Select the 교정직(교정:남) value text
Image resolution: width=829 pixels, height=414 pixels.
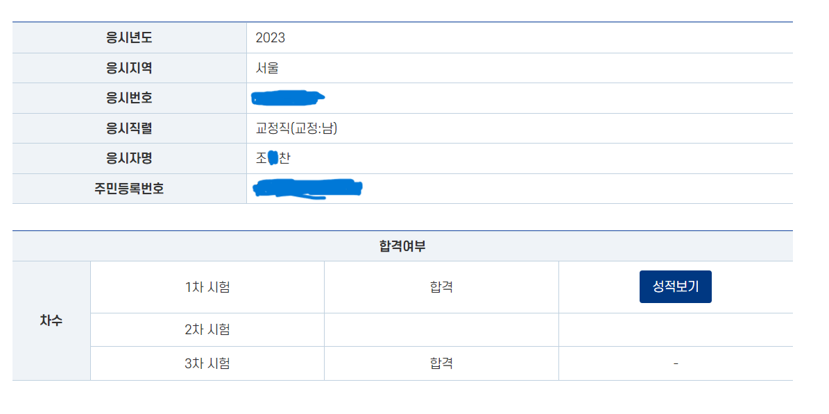(296, 128)
